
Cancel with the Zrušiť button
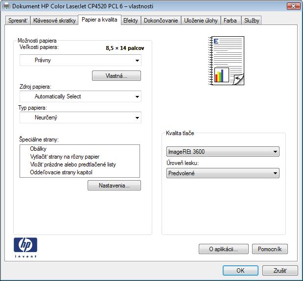280,270
